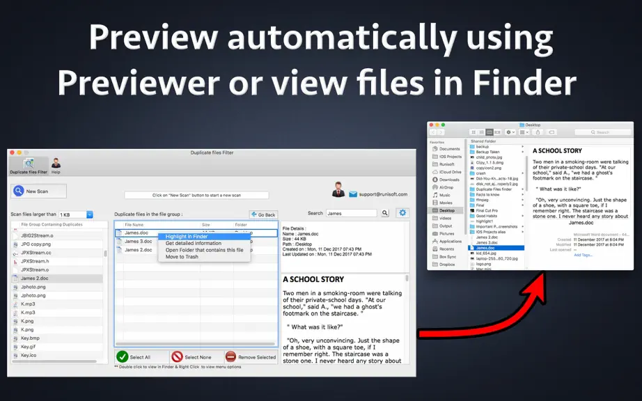642x401 pixels.
Task: Open Applications in Finder sidebar
Action: (447, 242)
